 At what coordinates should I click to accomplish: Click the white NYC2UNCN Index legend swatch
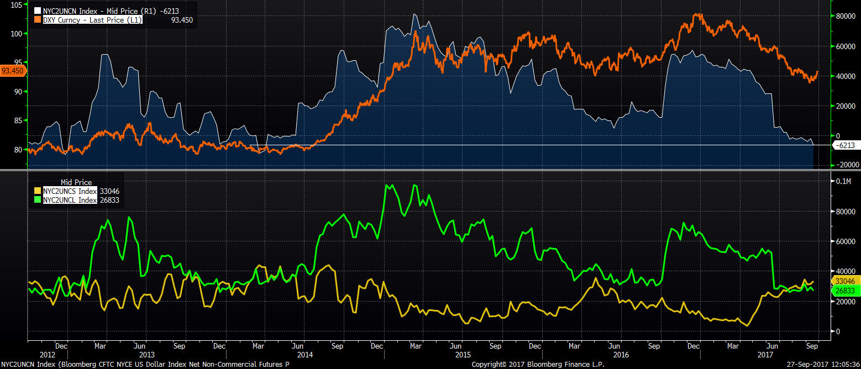[38, 10]
